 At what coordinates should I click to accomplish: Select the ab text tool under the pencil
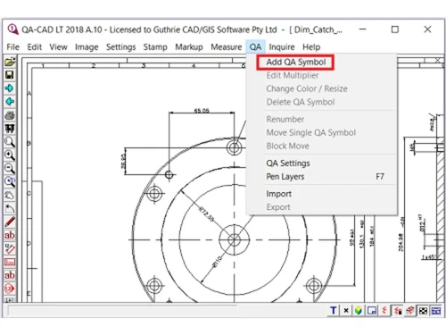coord(10,235)
